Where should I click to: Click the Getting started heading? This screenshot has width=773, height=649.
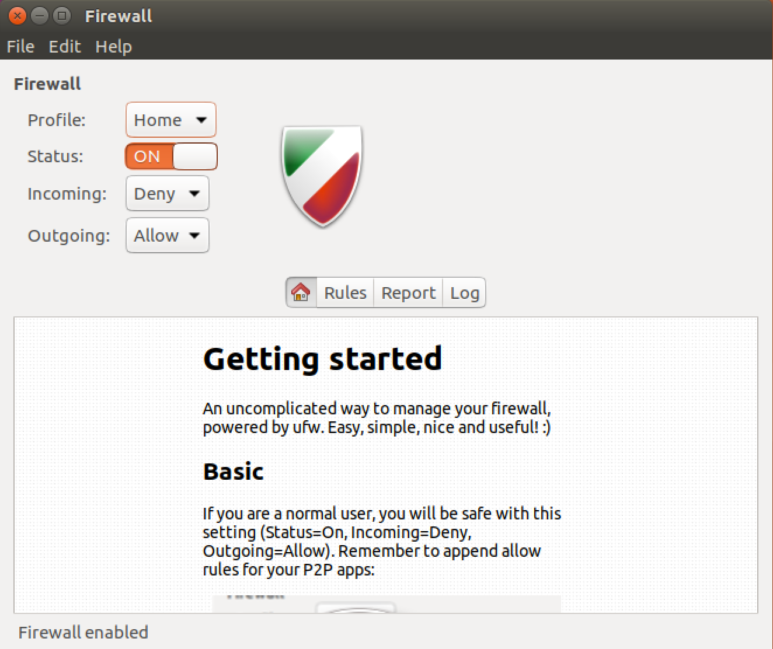tap(322, 359)
